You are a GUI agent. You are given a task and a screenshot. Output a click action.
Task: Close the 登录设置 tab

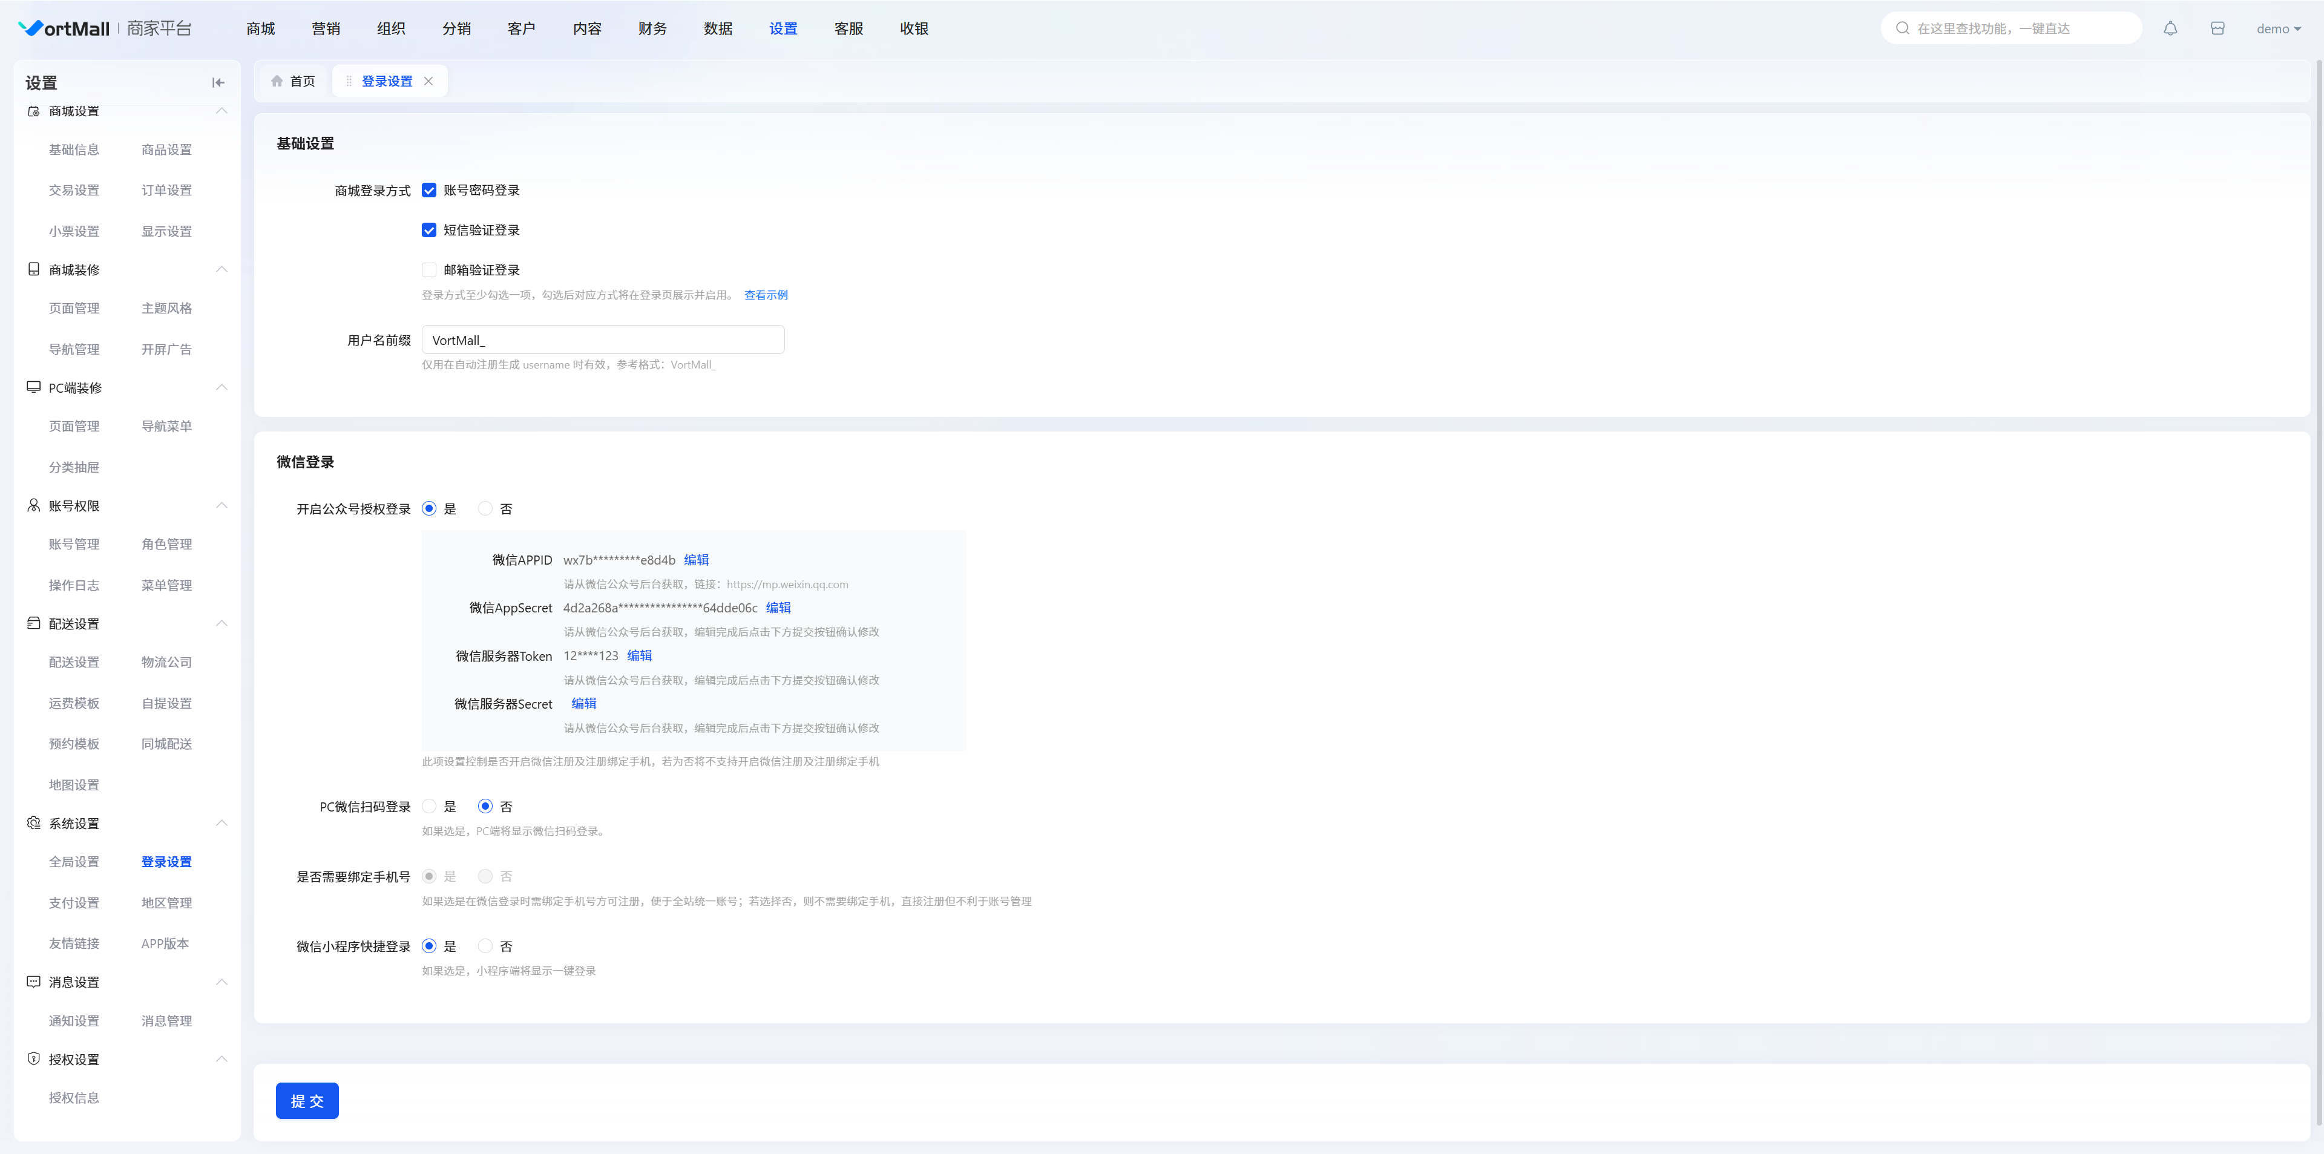coord(428,81)
